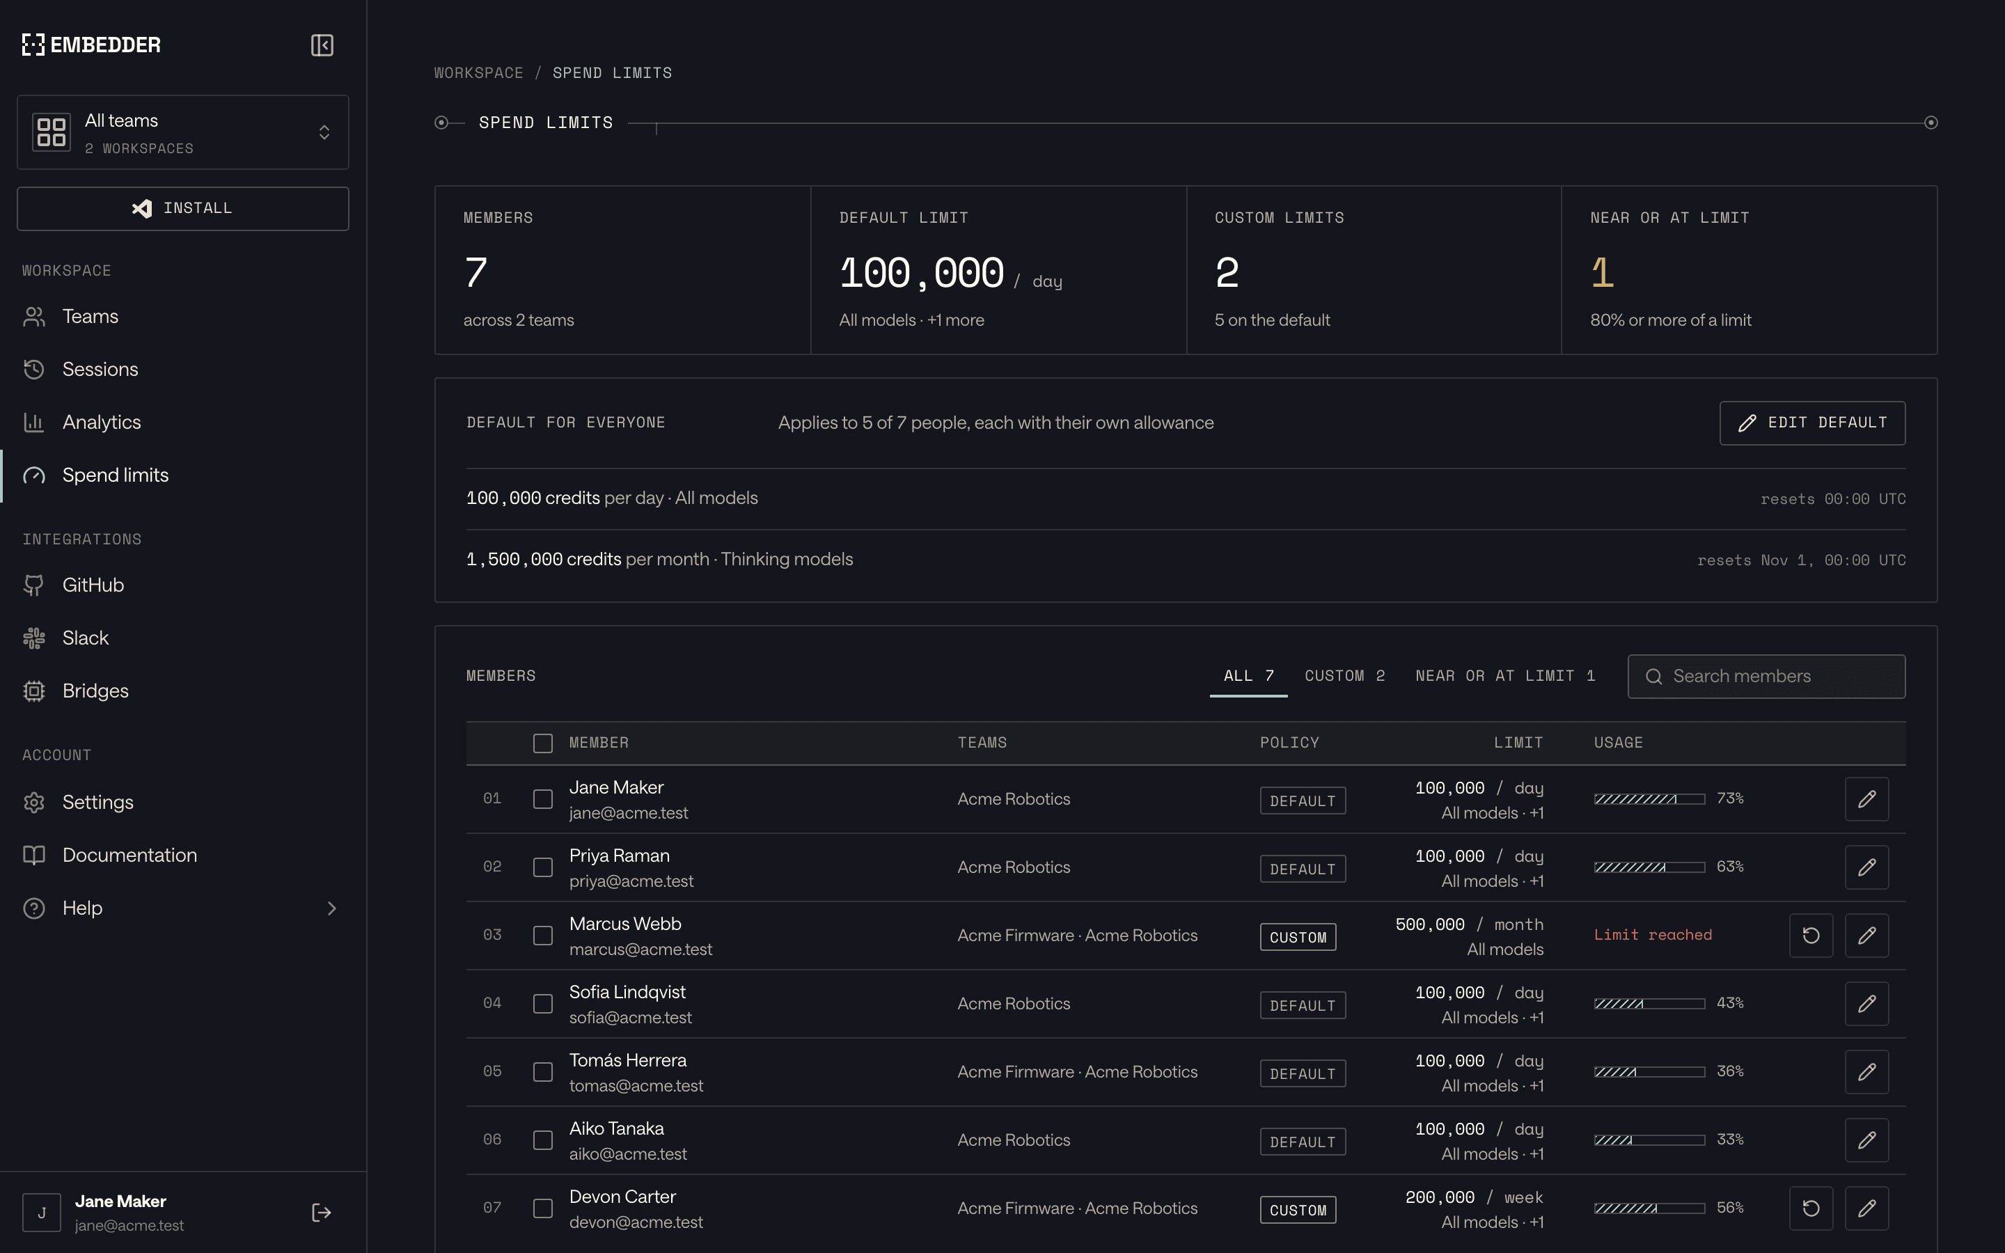
Task: Switch to the CUSTOM 2 tab
Action: tap(1345, 676)
